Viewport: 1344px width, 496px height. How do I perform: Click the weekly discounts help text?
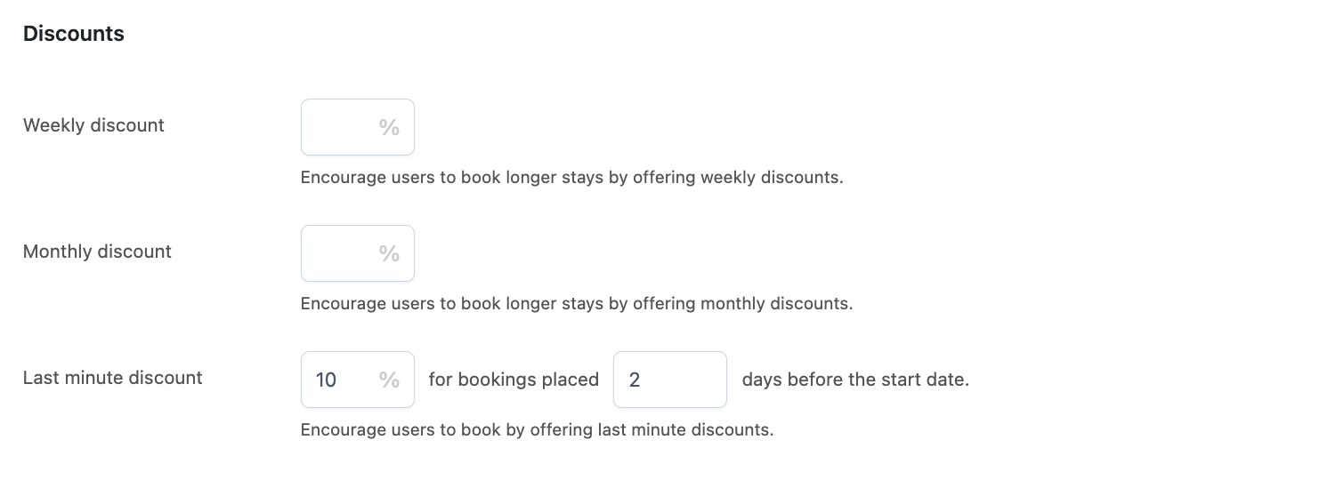[x=571, y=177]
